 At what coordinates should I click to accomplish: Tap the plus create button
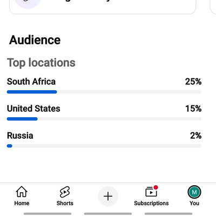click(108, 196)
